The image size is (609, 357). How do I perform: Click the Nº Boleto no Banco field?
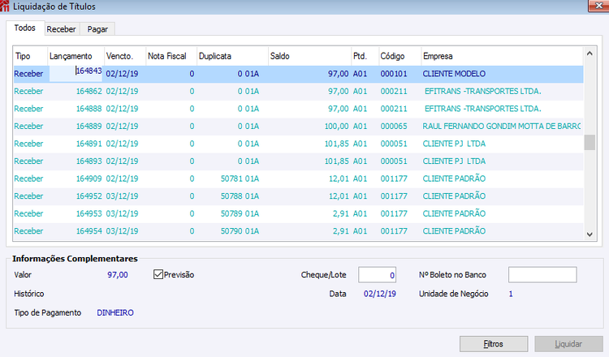tap(542, 275)
